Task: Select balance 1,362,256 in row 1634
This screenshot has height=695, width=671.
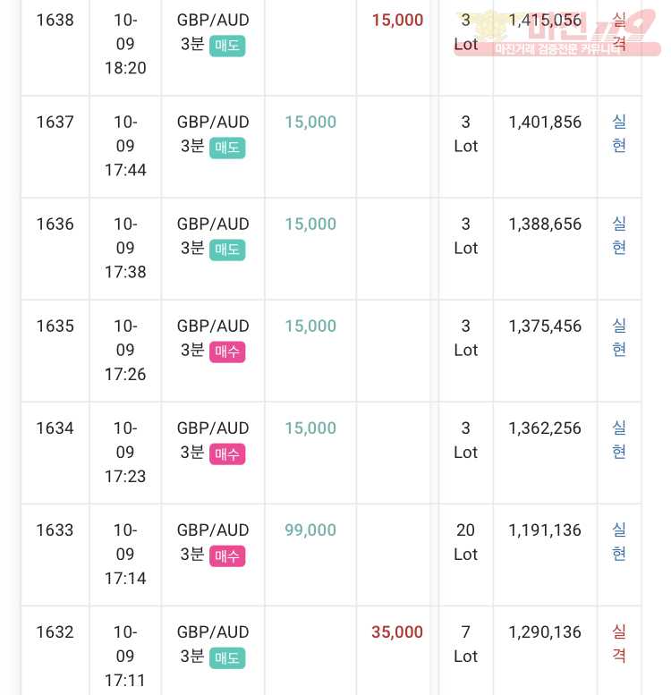Action: point(545,428)
